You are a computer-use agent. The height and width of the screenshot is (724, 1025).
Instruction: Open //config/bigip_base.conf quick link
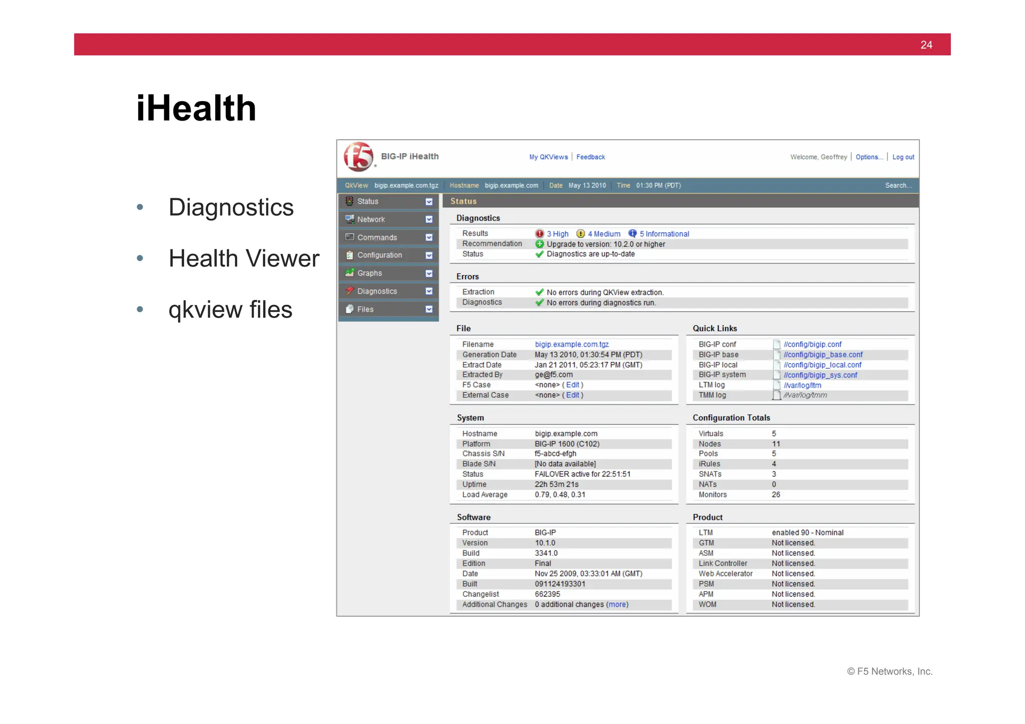[823, 355]
